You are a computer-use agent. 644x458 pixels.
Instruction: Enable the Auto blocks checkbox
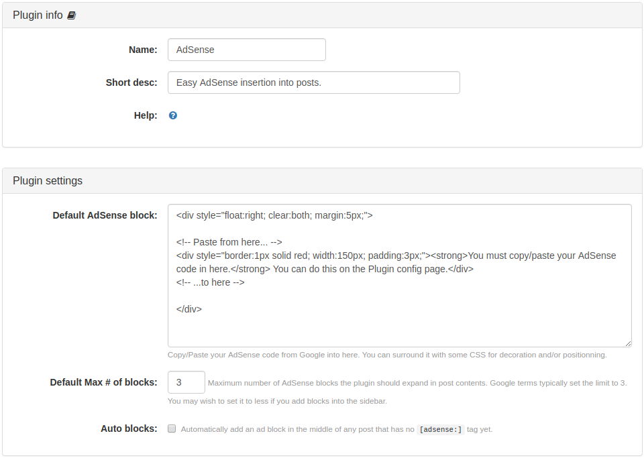(x=172, y=429)
